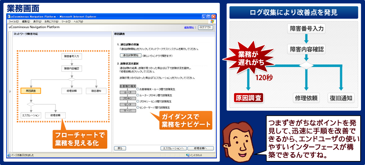365x165 pixels.
Task: Click the エスカレーションへ button
Action: tap(173, 148)
